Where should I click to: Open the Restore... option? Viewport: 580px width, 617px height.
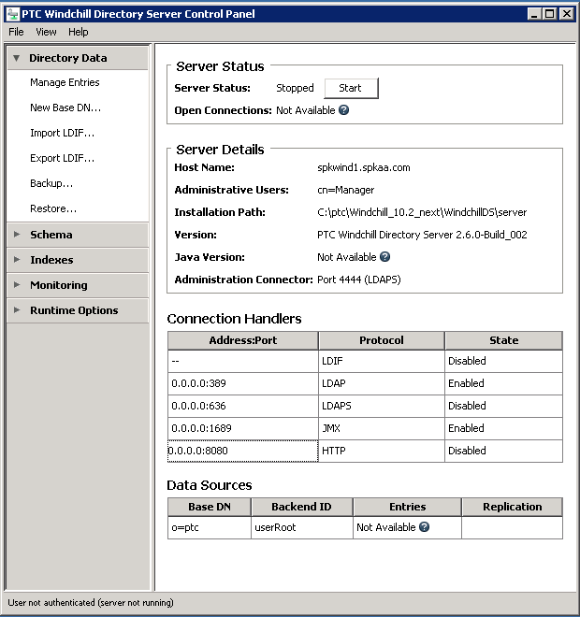coord(53,208)
